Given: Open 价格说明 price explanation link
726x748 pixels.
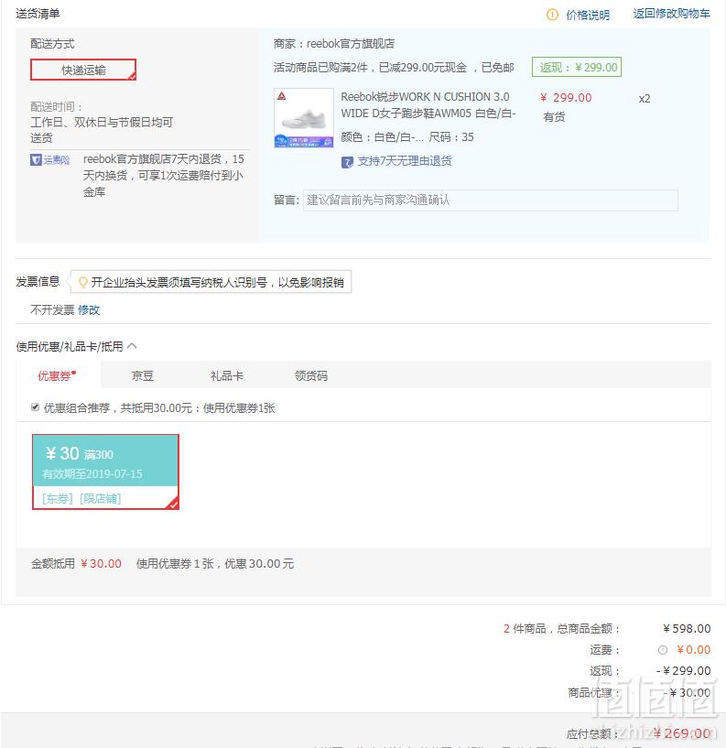Looking at the screenshot, I should (588, 15).
